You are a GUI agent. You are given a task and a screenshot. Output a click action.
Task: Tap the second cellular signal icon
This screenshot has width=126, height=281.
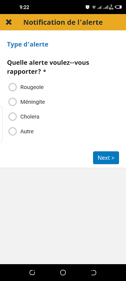(106, 7)
